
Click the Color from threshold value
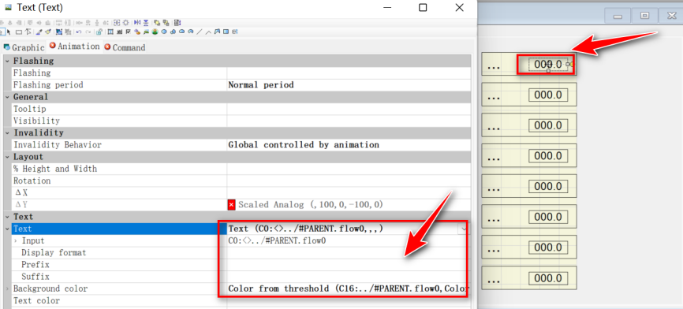click(349, 289)
